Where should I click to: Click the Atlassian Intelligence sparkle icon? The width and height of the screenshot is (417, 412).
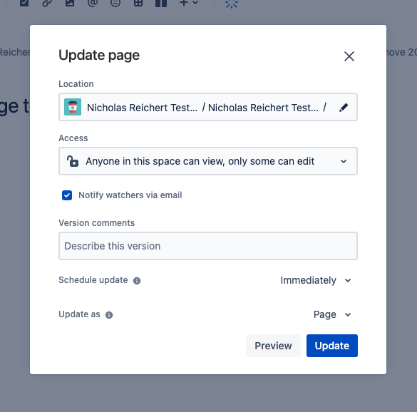point(232,3)
